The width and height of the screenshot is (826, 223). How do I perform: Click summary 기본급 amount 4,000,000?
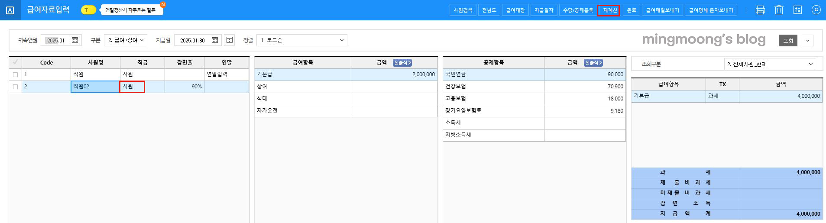click(781, 96)
